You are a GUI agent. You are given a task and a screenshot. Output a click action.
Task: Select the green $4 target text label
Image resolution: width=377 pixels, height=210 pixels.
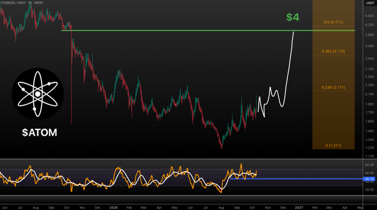click(293, 17)
